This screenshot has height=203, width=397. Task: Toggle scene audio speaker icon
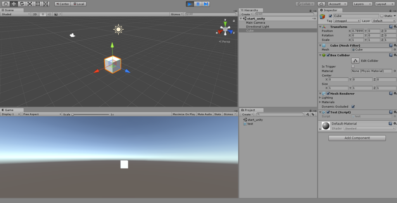(x=49, y=14)
